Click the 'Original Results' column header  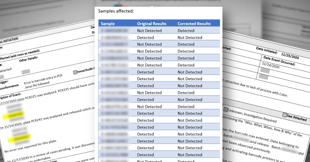pyautogui.click(x=152, y=24)
